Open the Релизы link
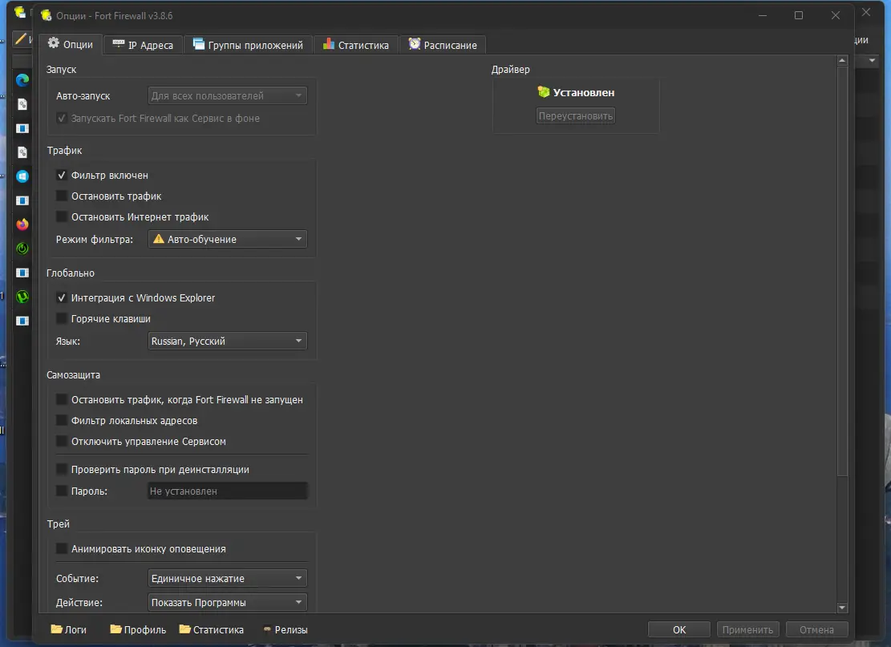891x647 pixels. tap(285, 629)
